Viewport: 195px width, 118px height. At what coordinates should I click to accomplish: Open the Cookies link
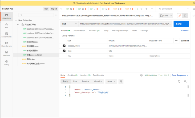tap(185, 31)
